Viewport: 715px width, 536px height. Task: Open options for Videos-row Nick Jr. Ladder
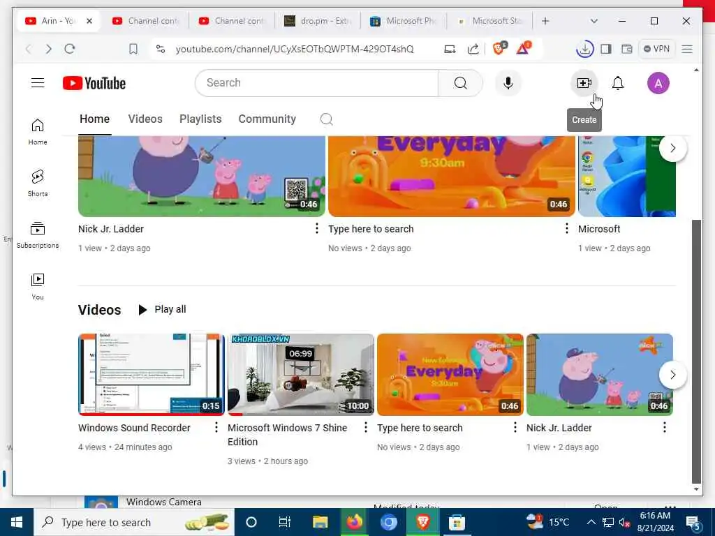pyautogui.click(x=665, y=427)
